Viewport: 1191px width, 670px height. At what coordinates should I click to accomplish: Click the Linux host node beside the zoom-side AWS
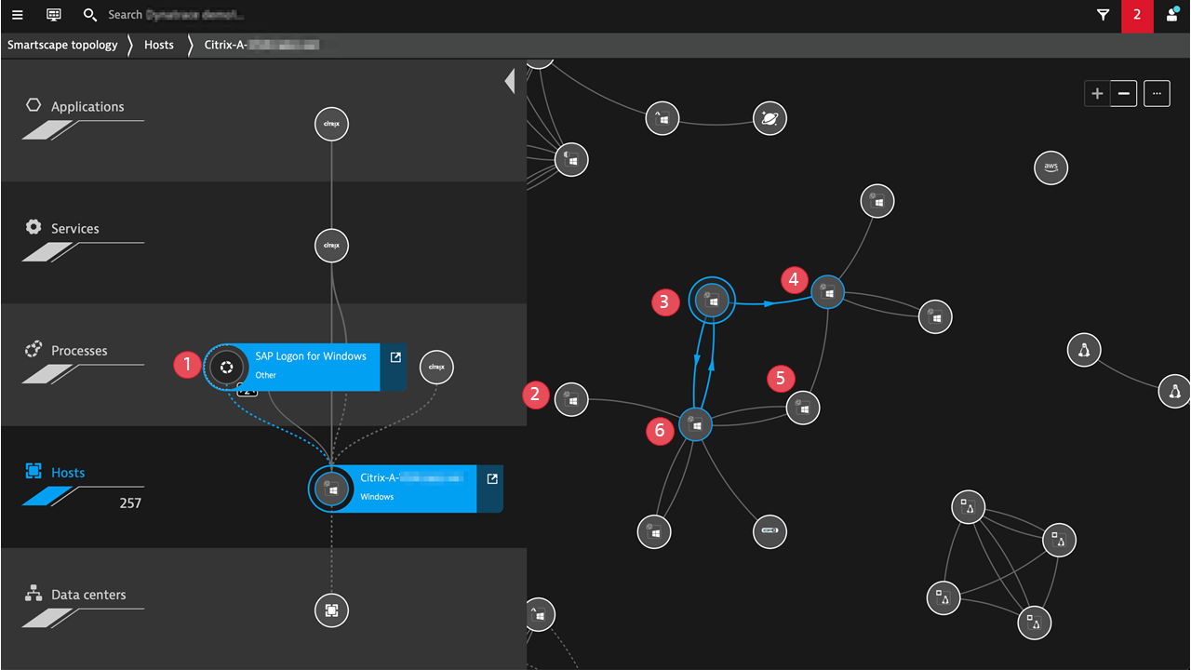pyautogui.click(x=1084, y=351)
